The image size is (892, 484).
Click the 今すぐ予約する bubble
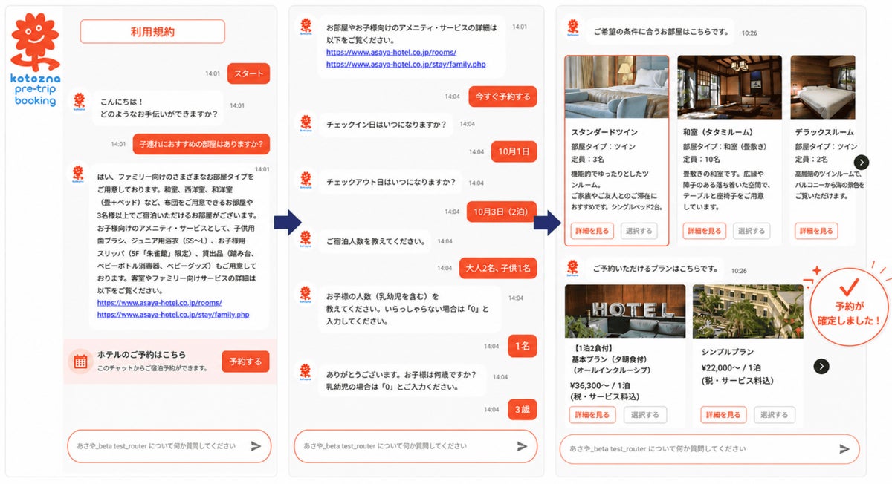pyautogui.click(x=502, y=97)
